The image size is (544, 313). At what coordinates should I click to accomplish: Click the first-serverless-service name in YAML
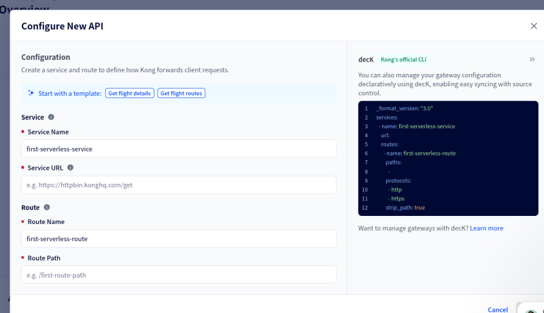(426, 126)
